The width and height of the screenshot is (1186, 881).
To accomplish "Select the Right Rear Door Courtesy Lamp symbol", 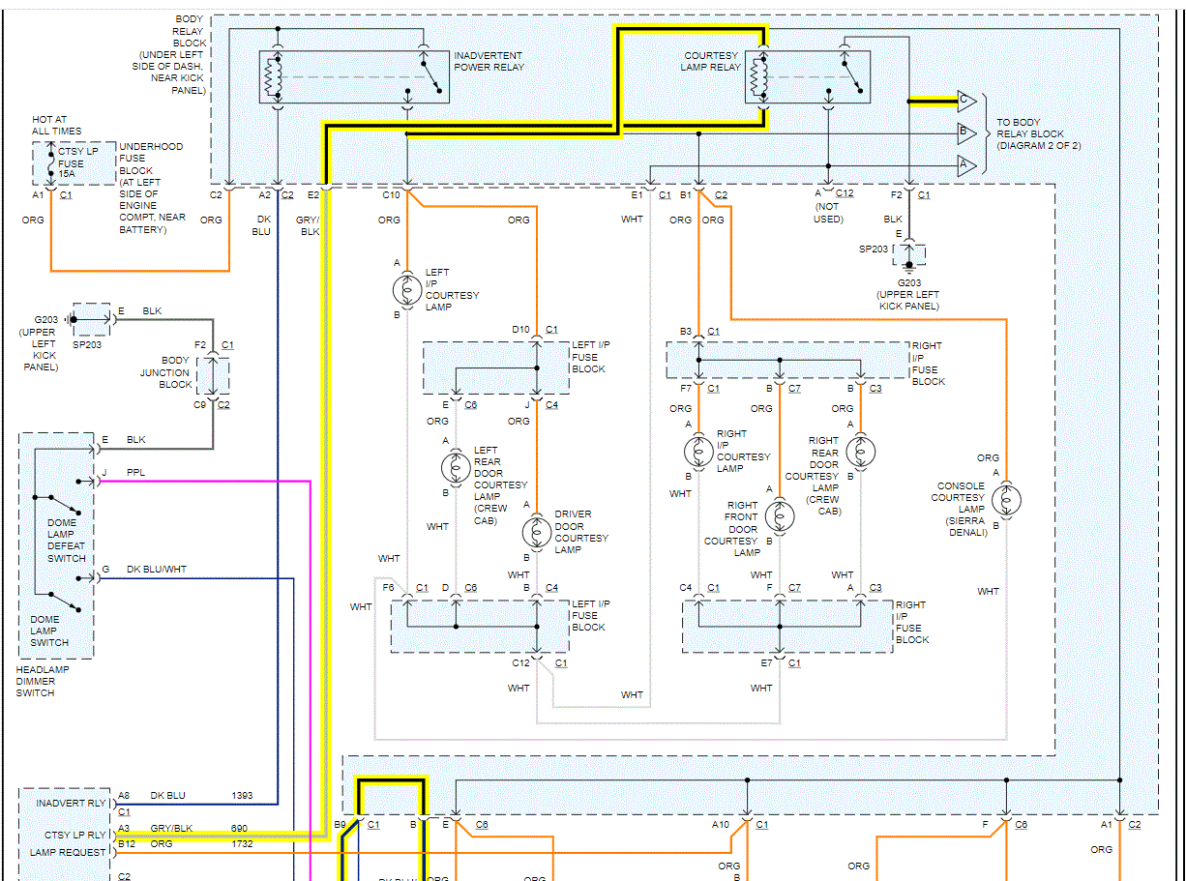I will point(860,450).
